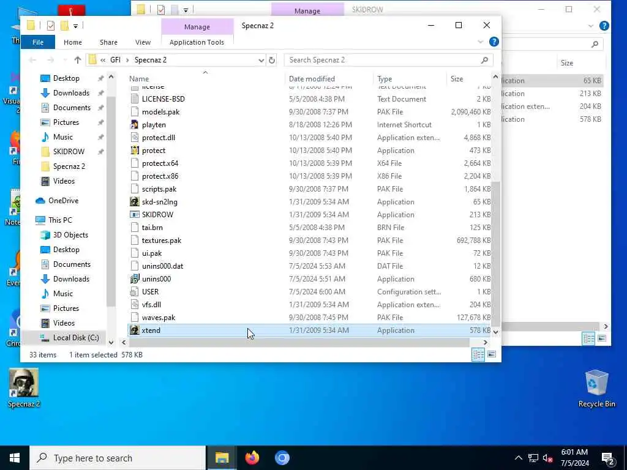Switch to Details view layout icon
The width and height of the screenshot is (627, 470).
(x=478, y=354)
